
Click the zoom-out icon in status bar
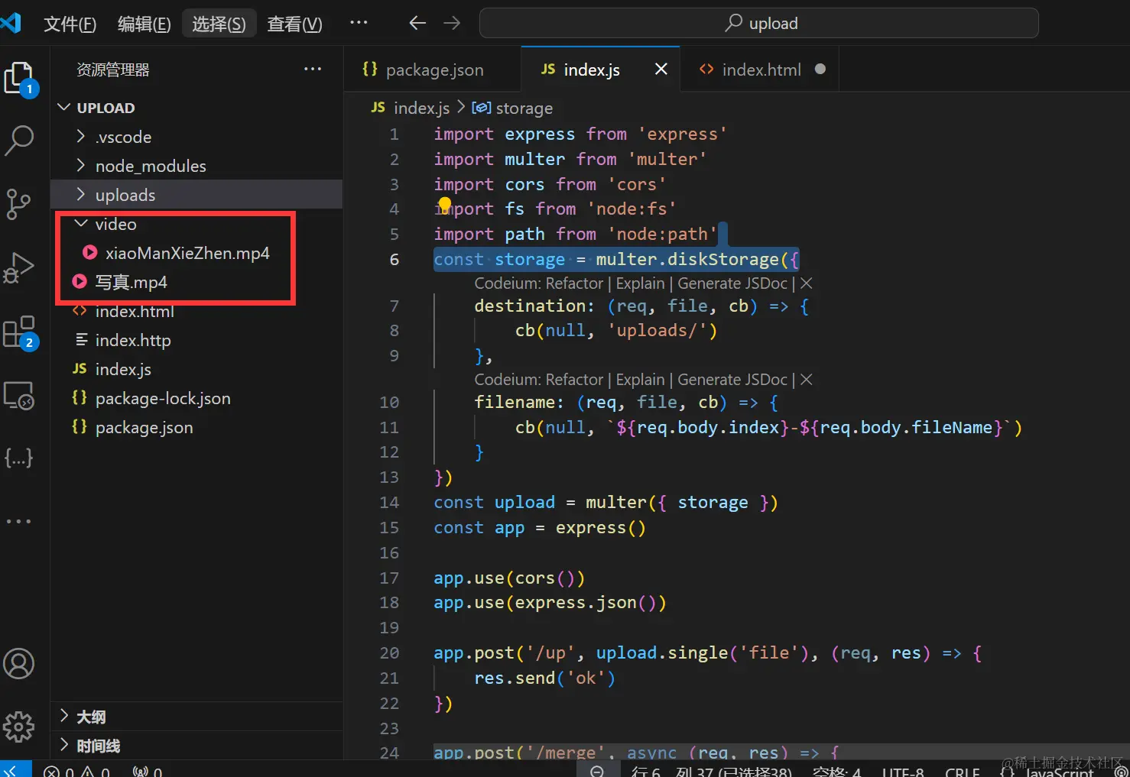click(x=597, y=771)
